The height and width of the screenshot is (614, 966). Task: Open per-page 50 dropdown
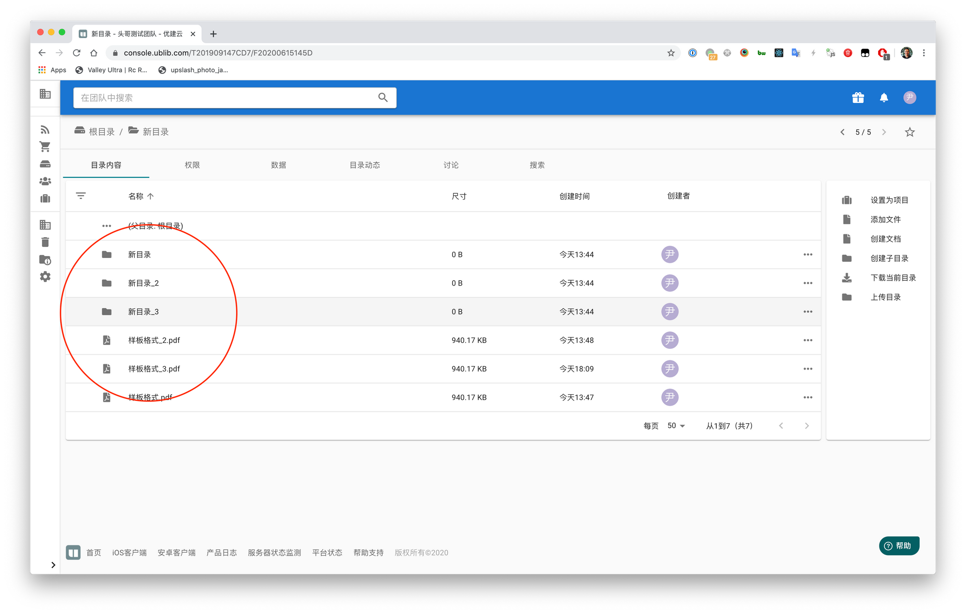point(676,426)
